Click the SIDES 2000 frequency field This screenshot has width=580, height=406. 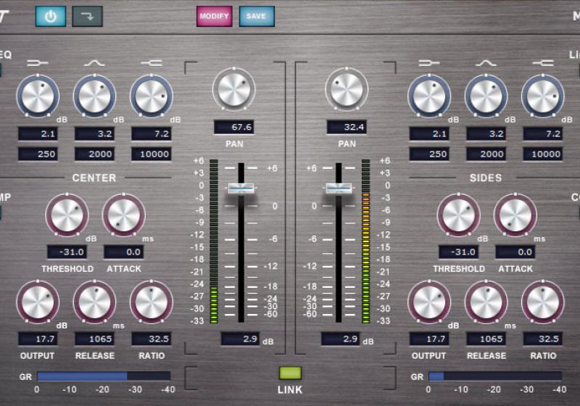pos(486,154)
